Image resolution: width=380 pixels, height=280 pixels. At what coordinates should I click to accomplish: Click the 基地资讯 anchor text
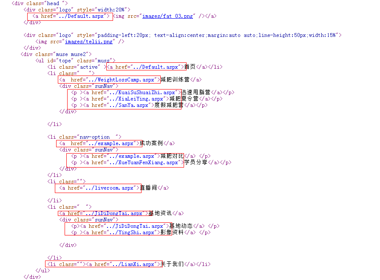point(160,213)
